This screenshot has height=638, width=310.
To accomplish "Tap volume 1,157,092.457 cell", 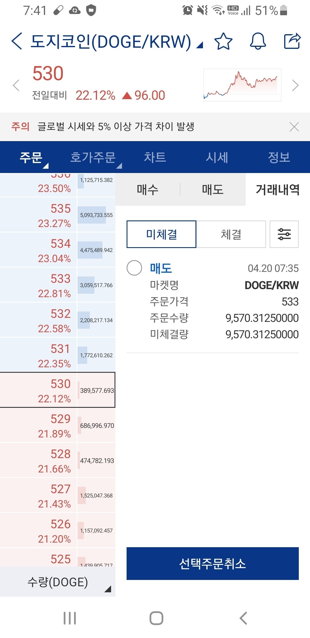I will [x=96, y=531].
